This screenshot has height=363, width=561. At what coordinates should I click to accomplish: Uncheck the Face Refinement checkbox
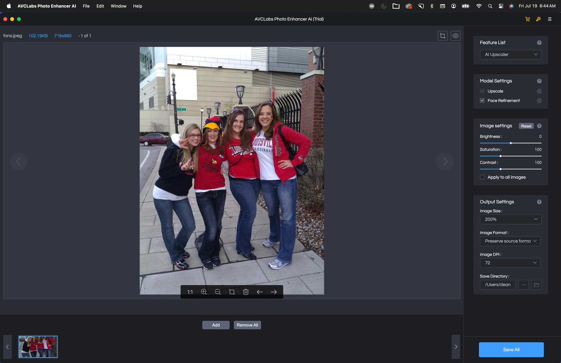tap(482, 100)
